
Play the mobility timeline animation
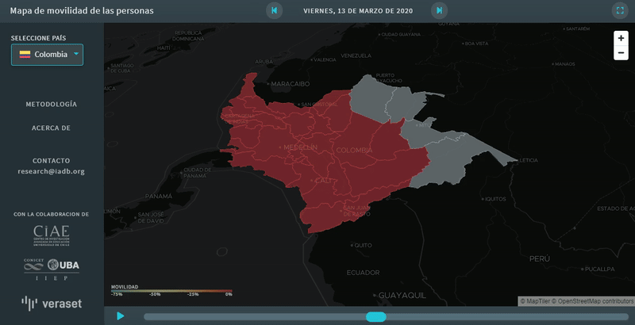(x=121, y=316)
